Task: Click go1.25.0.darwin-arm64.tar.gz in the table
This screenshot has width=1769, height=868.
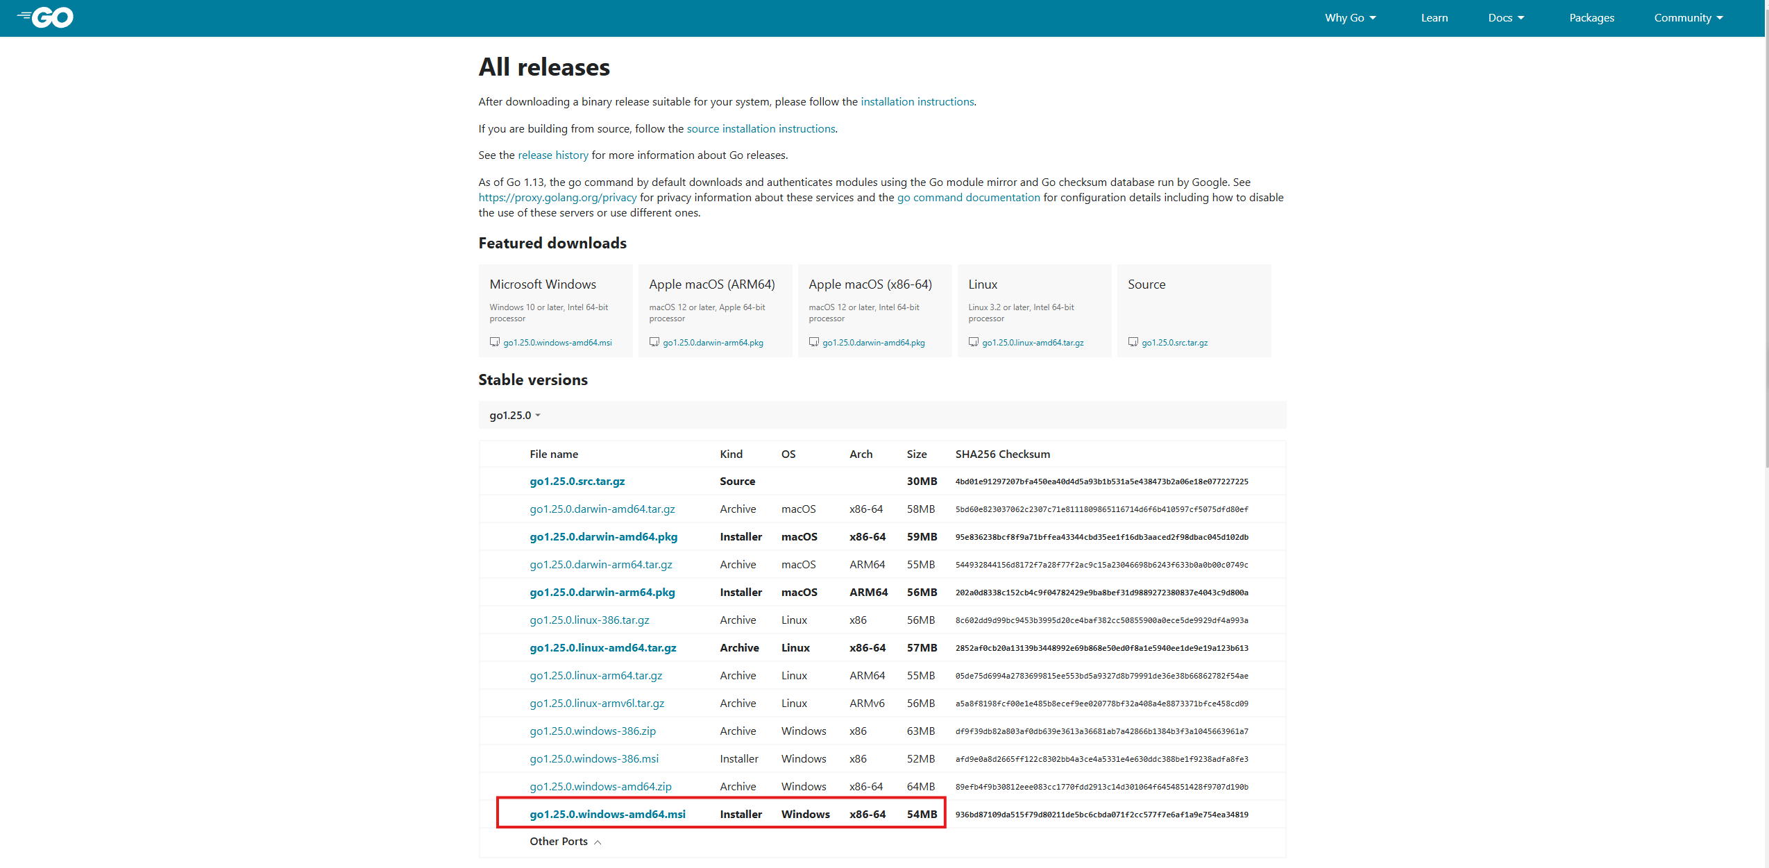Action: pos(601,565)
